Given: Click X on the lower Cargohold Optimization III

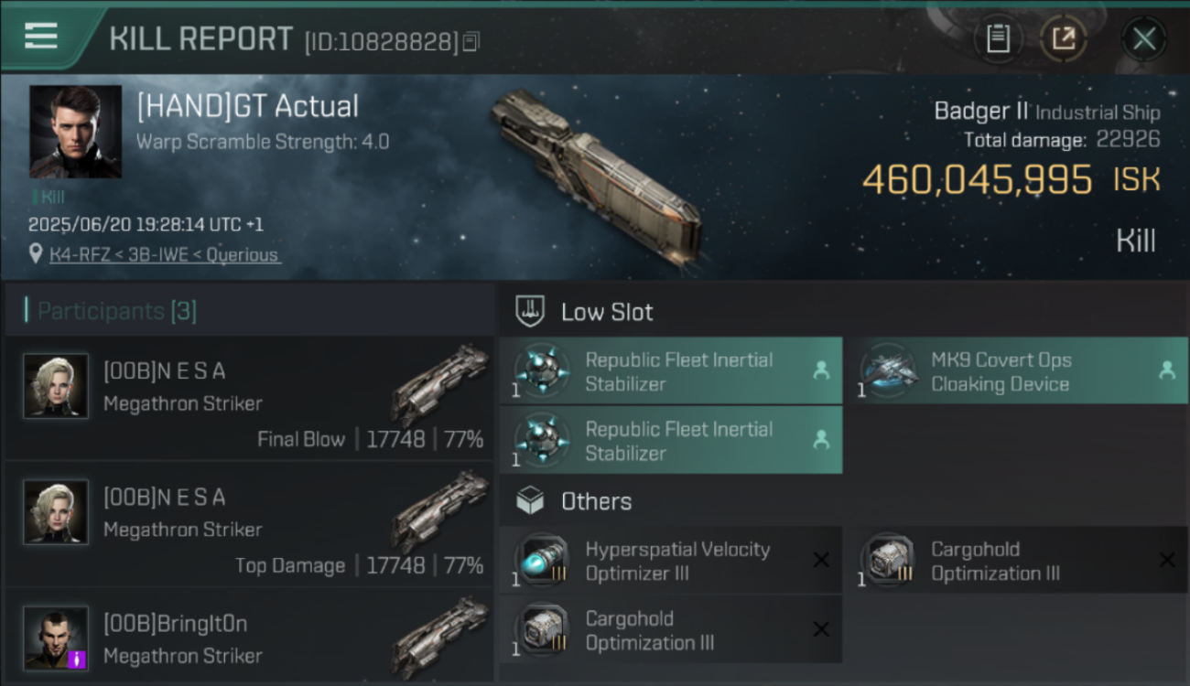Looking at the screenshot, I should coord(821,629).
